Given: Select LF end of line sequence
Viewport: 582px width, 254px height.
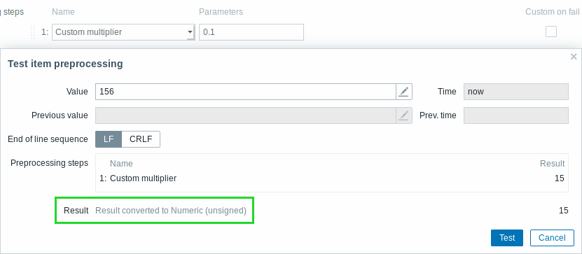Looking at the screenshot, I should (109, 139).
